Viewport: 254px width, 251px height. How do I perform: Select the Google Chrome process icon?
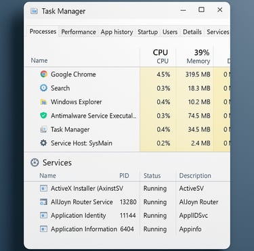[x=44, y=74]
